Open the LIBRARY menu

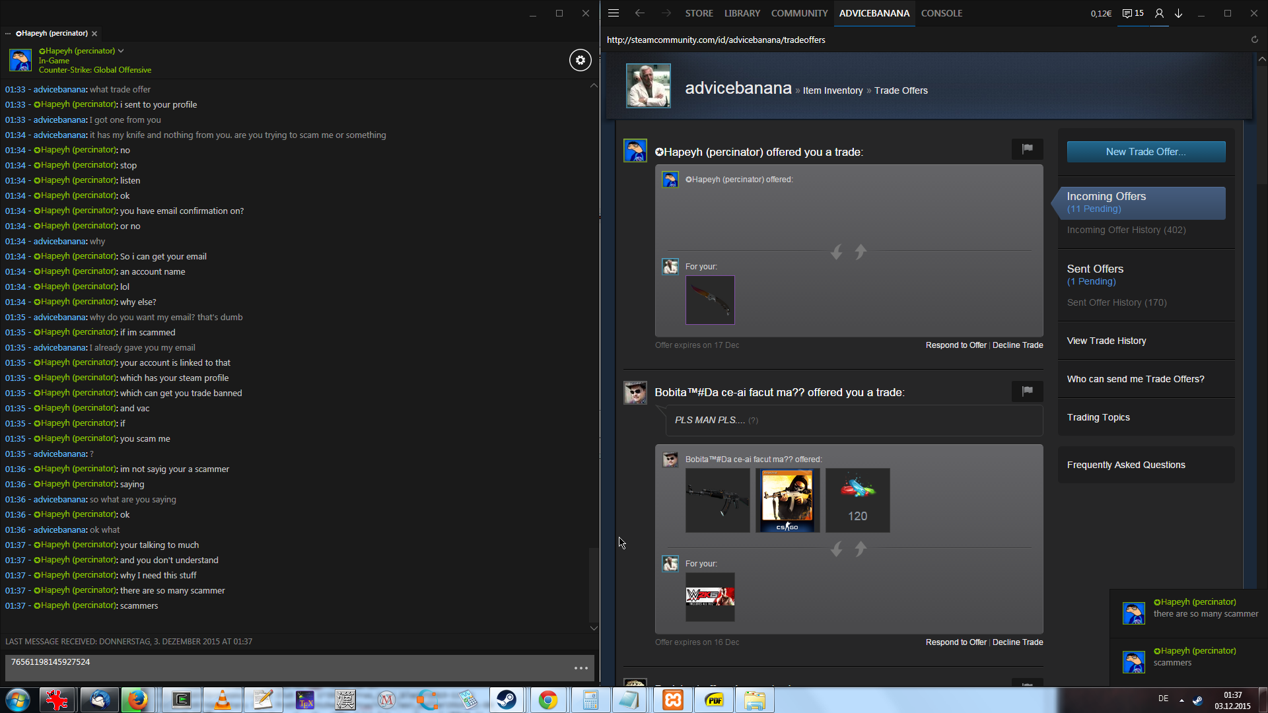coord(742,13)
